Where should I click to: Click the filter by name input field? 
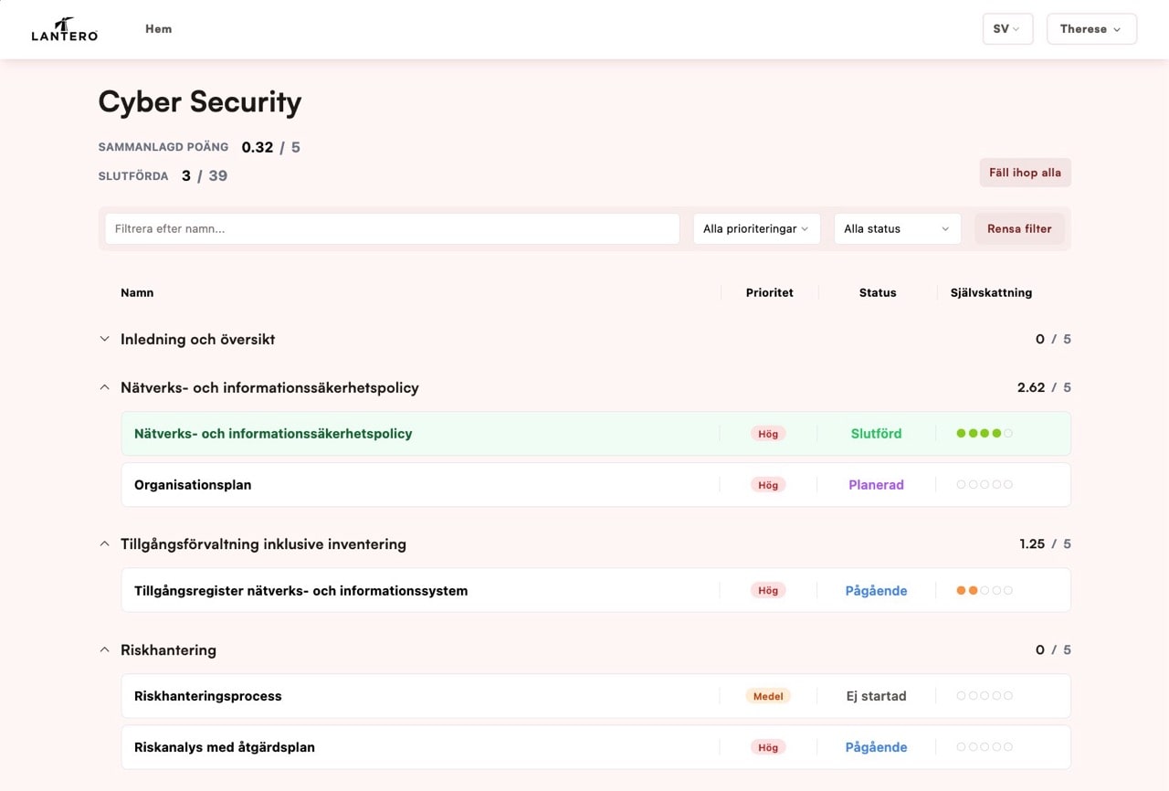(392, 229)
